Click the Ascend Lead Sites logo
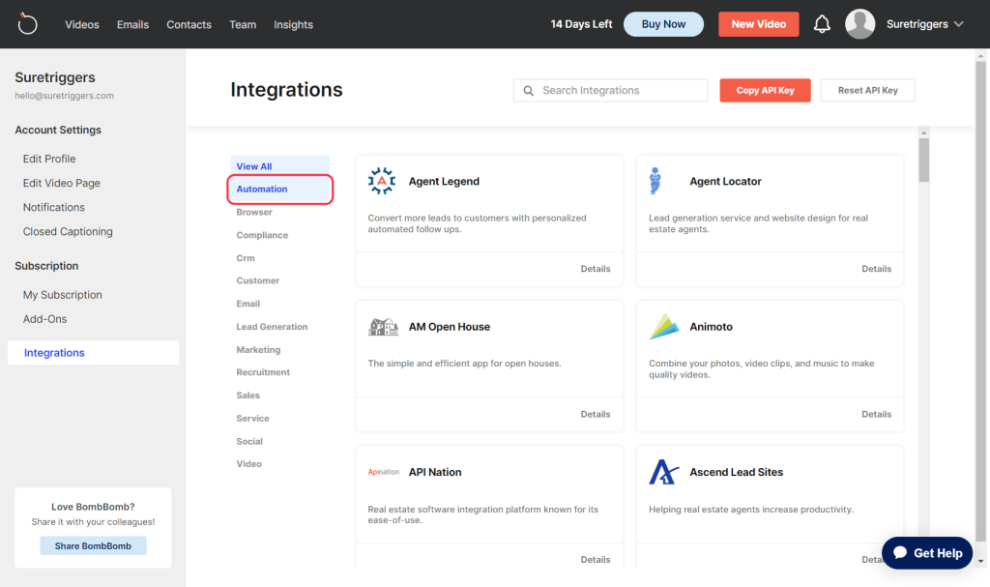The height and width of the screenshot is (587, 990). click(663, 472)
